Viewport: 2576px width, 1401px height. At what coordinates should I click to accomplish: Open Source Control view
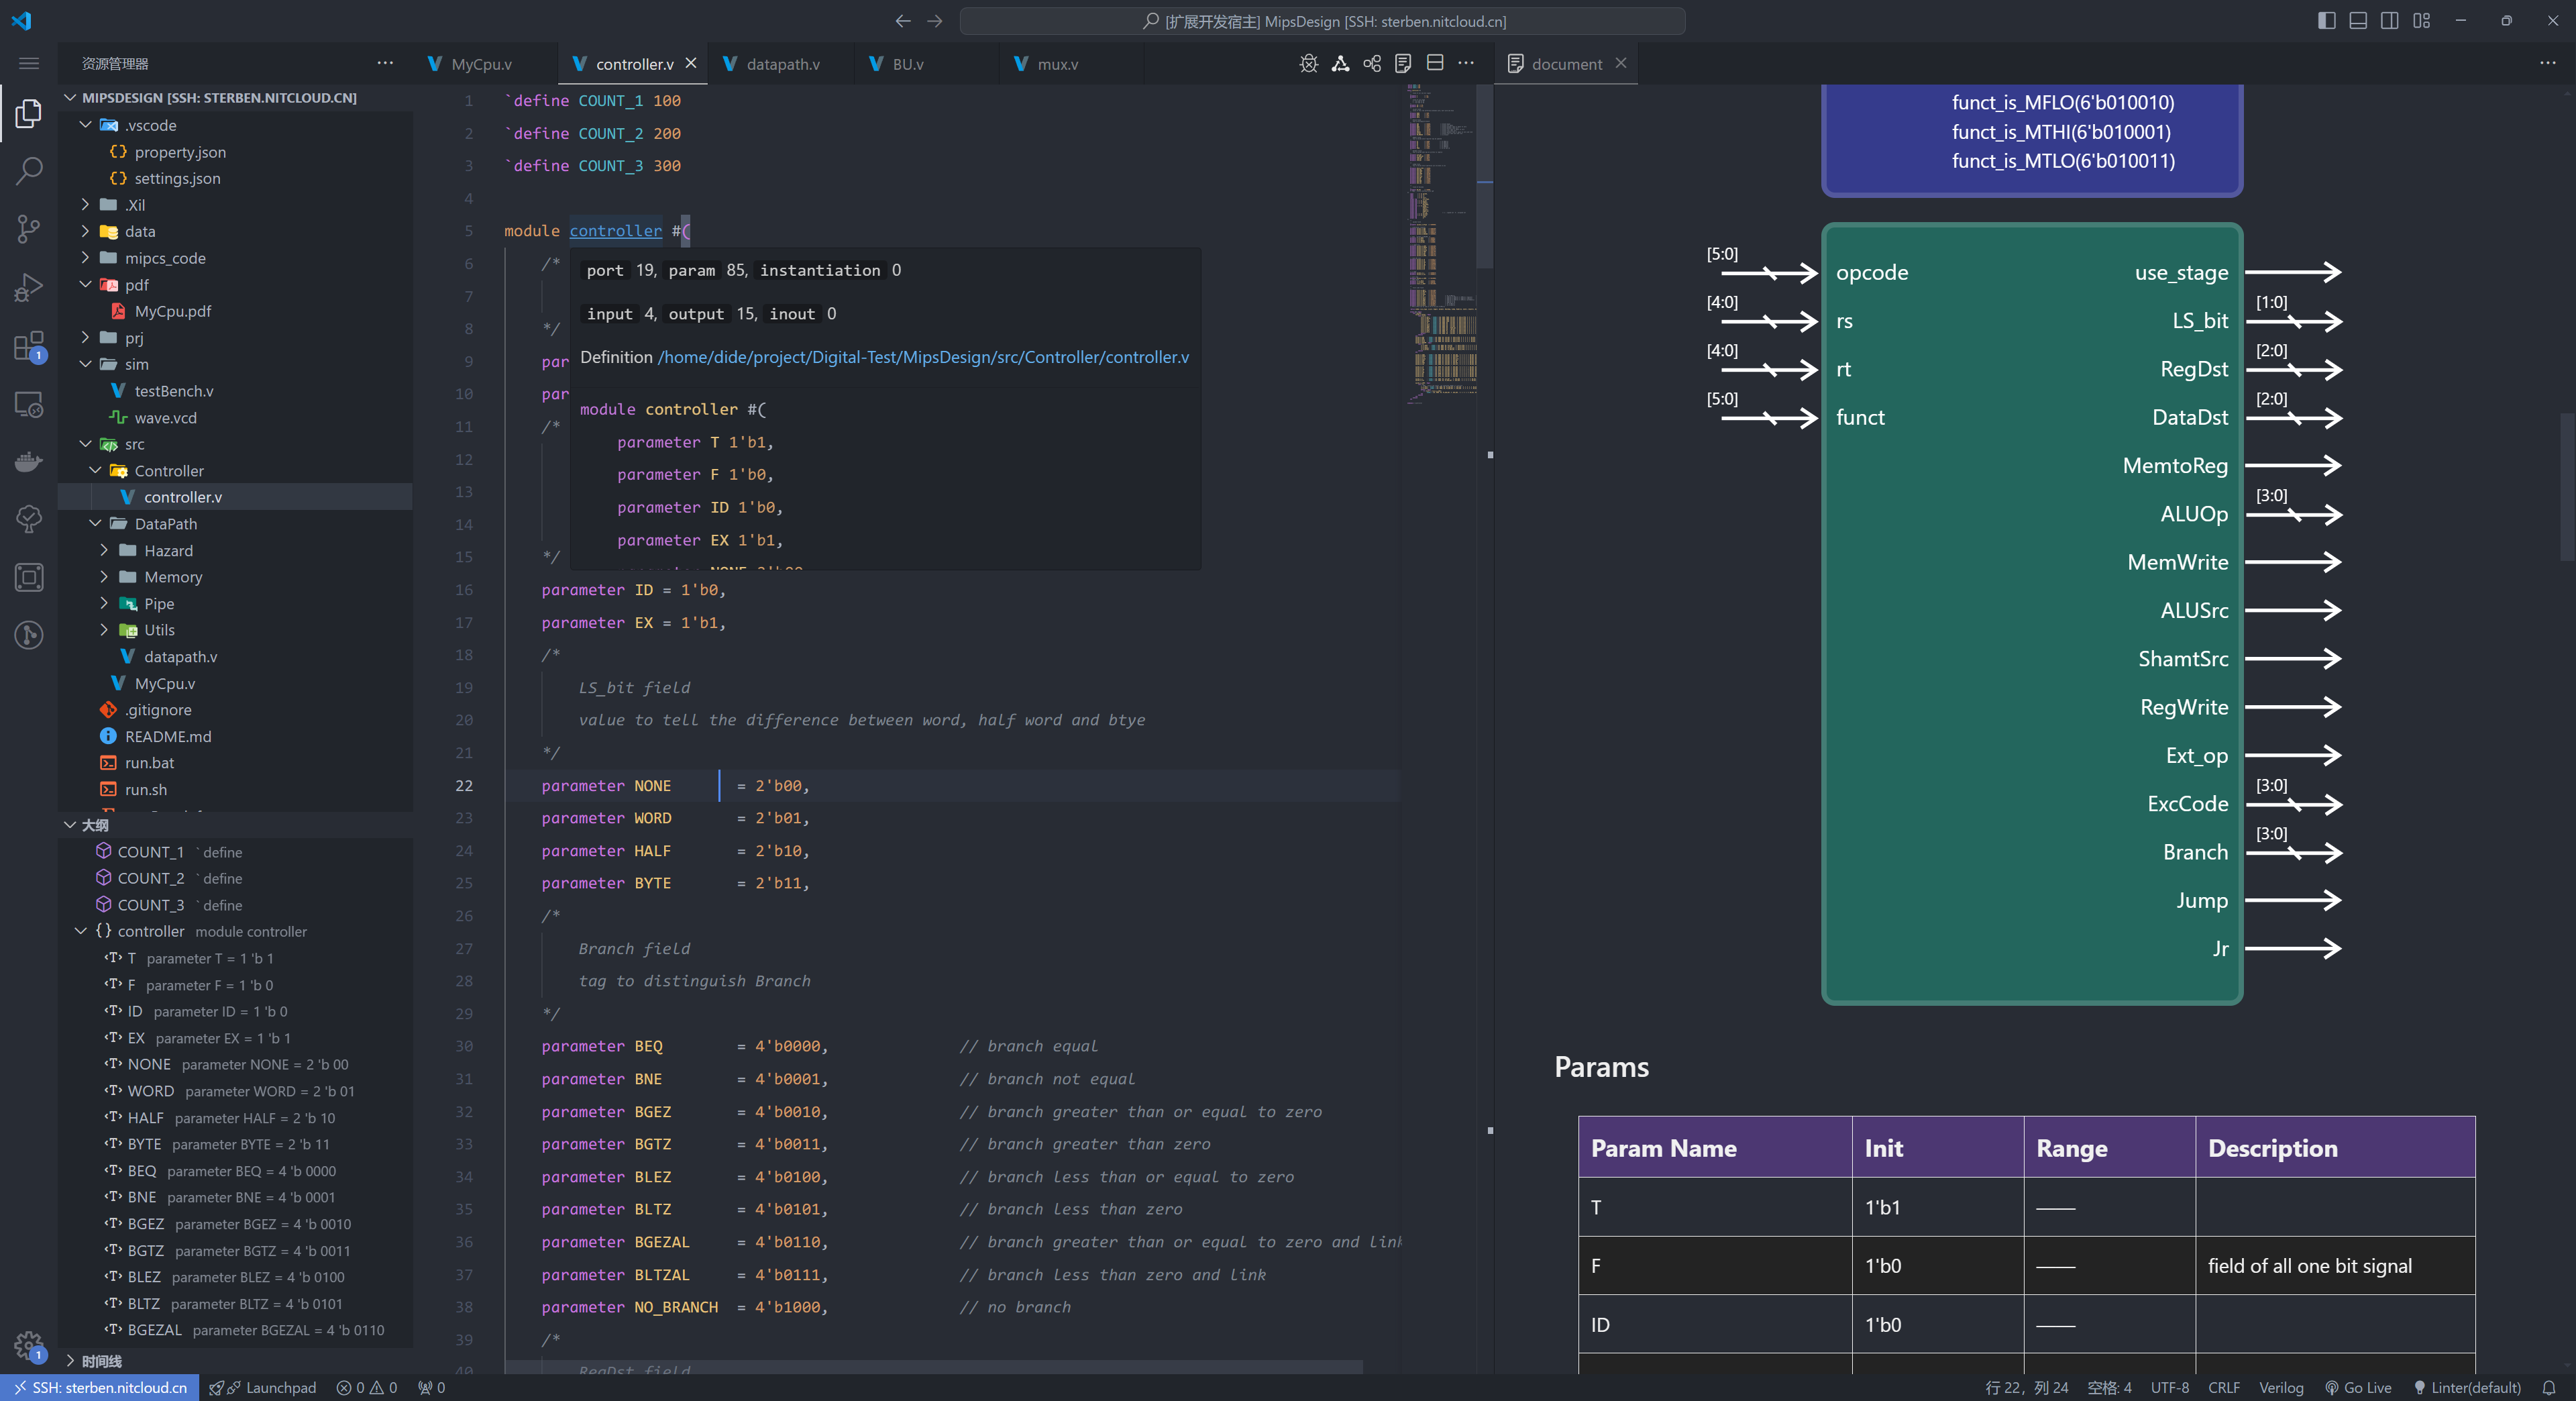click(x=28, y=229)
